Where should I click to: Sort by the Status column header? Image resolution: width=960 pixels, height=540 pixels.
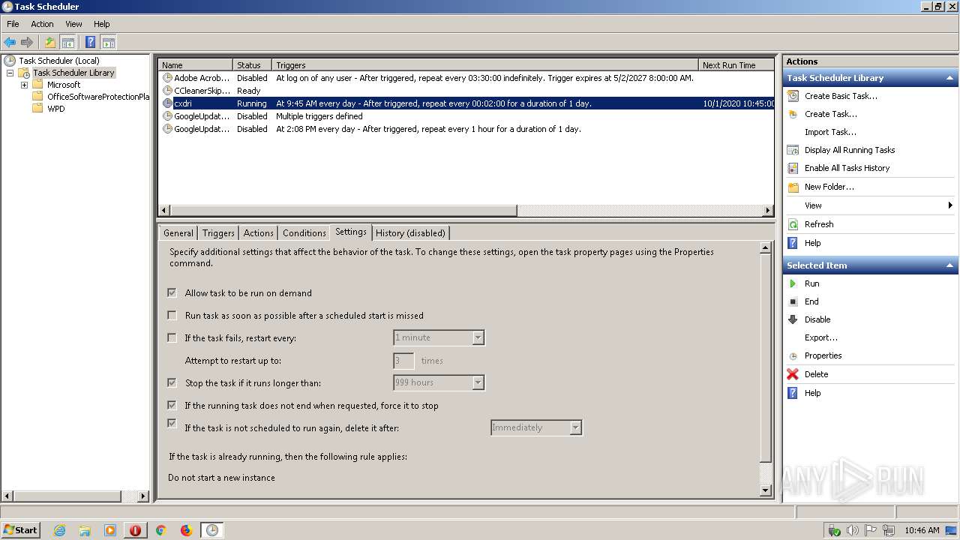point(252,65)
